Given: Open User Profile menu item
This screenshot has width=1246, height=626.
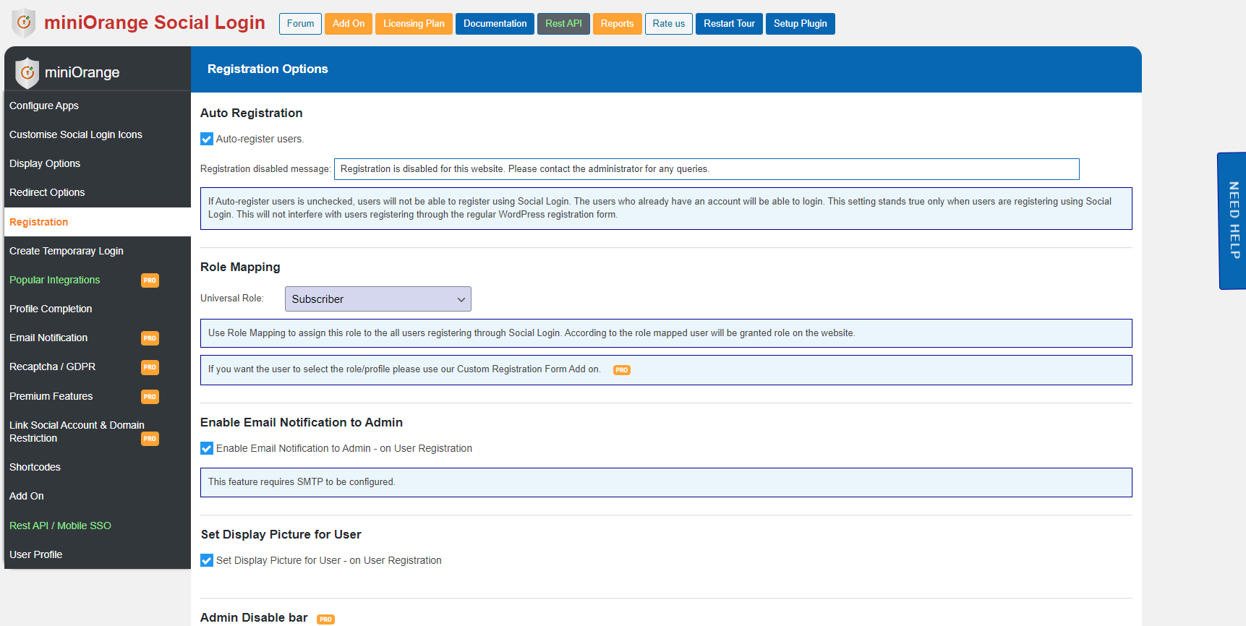Looking at the screenshot, I should 98,554.
